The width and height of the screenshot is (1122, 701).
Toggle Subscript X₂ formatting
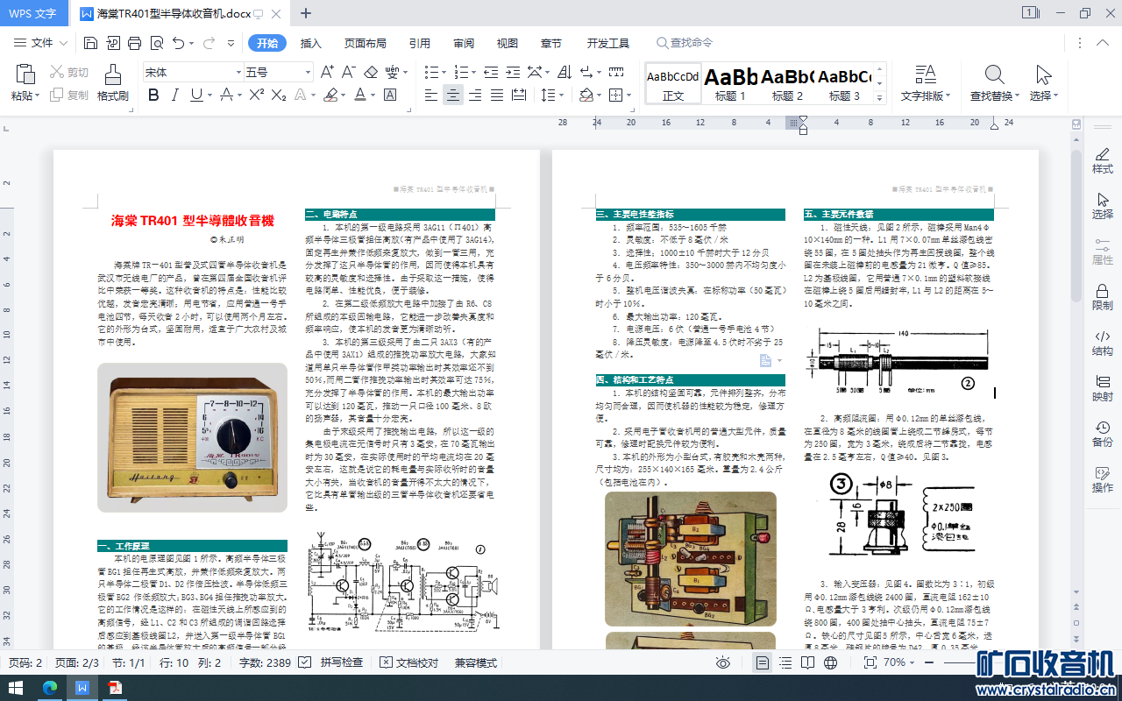[x=280, y=95]
